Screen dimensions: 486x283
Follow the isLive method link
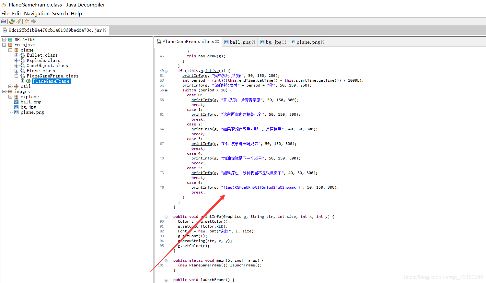coord(212,71)
